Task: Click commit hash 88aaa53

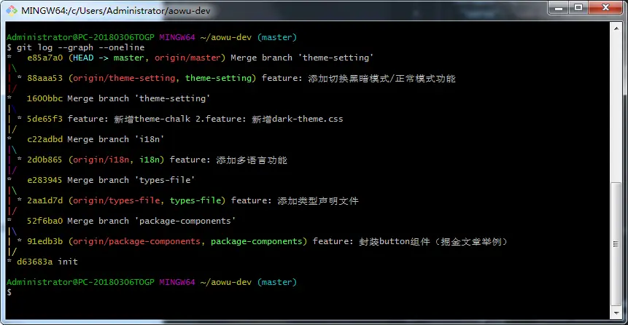Action: click(x=45, y=78)
